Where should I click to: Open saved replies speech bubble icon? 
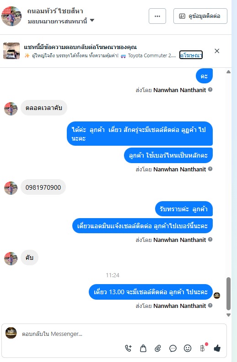[172, 348]
